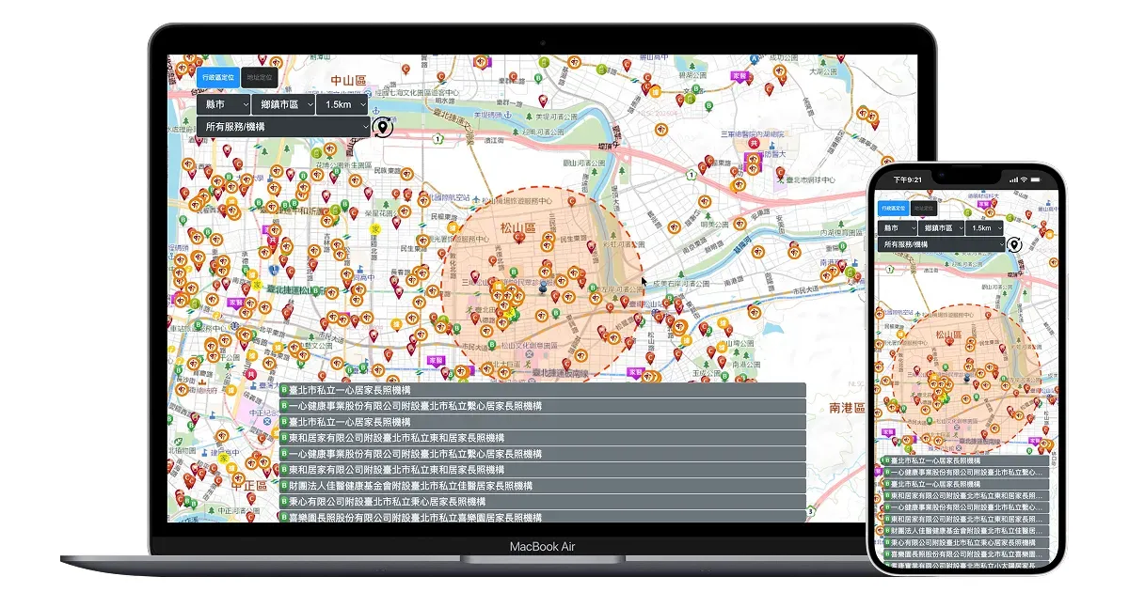
Task: Switch to the 地址定位 tab on the phone
Action: [922, 208]
